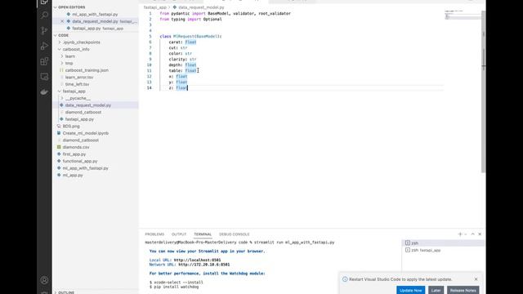Click the Update Now button
This screenshot has height=294, width=523.
point(410,290)
